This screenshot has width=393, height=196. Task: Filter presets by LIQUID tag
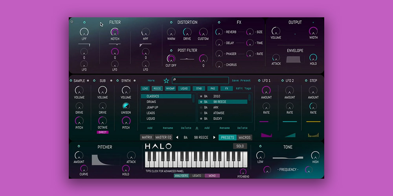184,89
